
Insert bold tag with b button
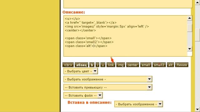pos(92,65)
